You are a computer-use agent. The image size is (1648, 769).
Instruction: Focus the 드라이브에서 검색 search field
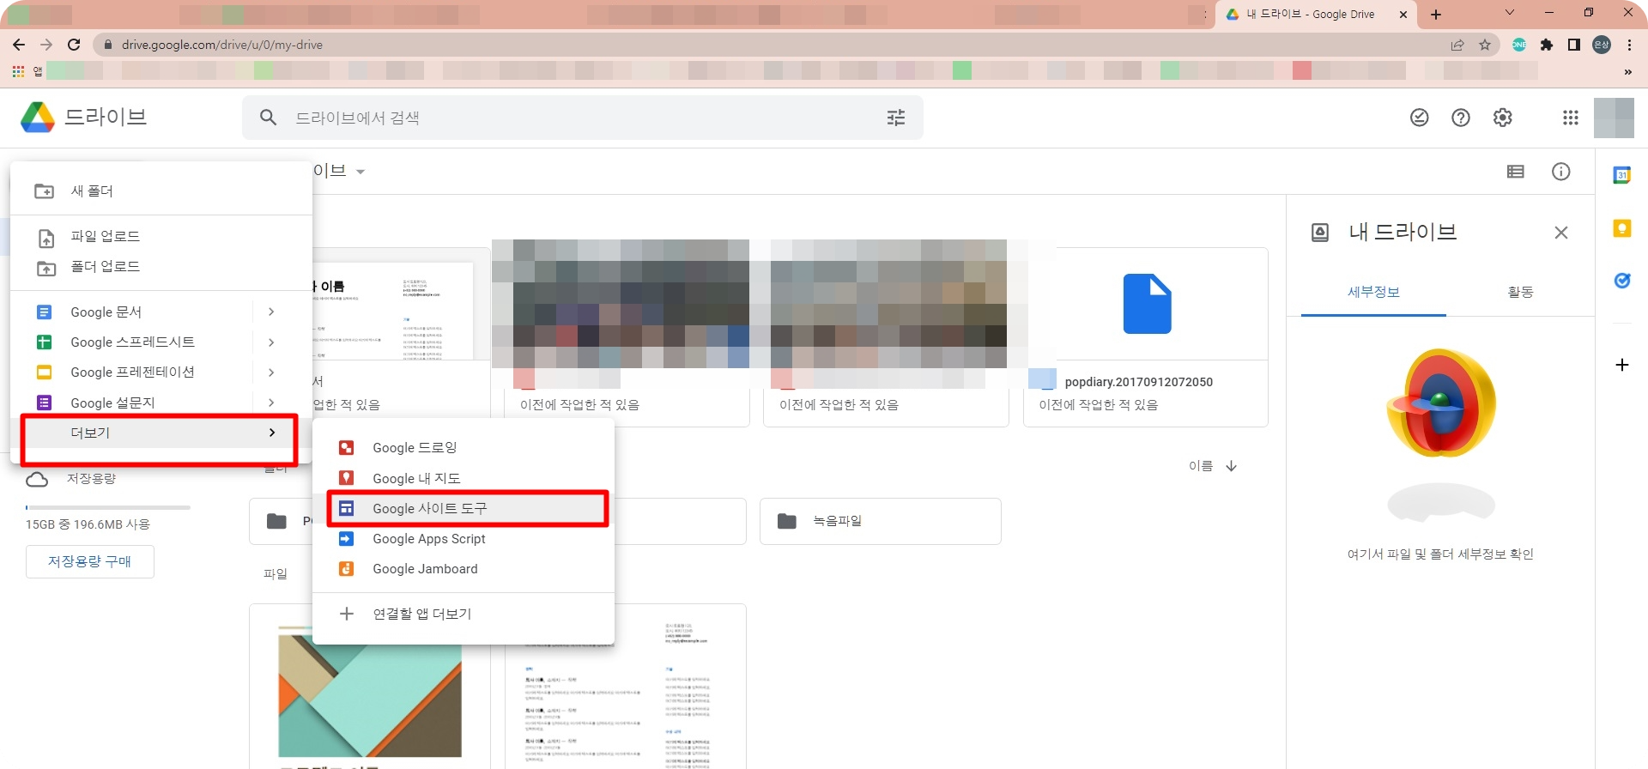[584, 118]
